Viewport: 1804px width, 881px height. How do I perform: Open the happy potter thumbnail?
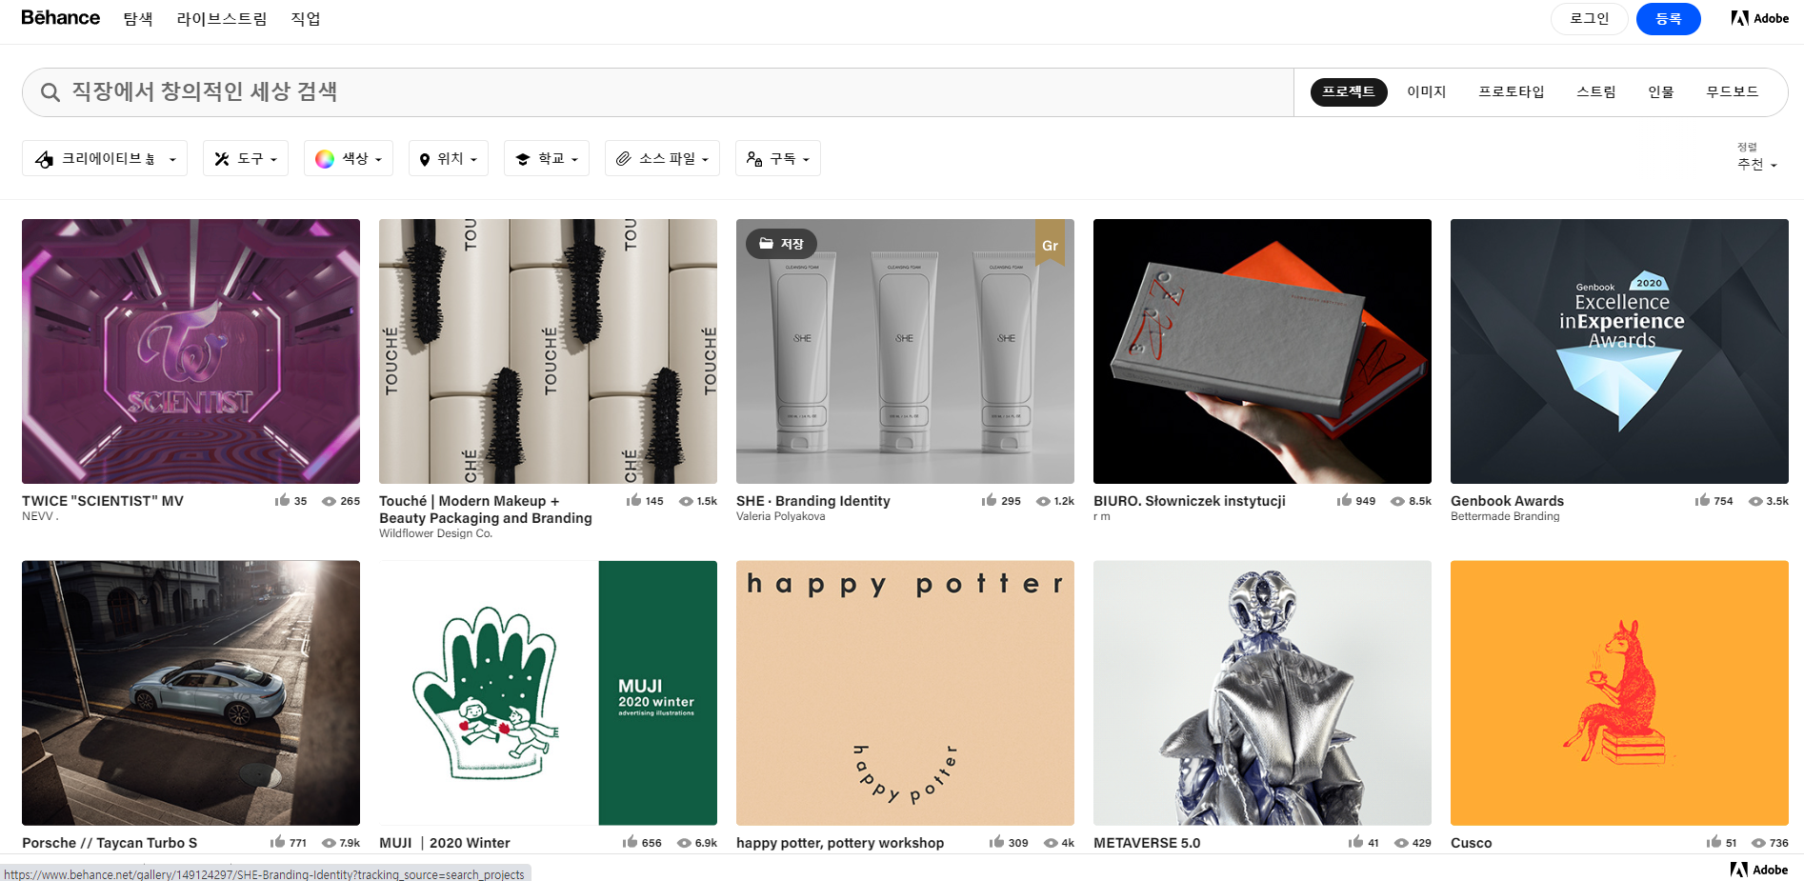(905, 692)
